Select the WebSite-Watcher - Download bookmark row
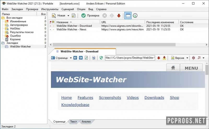The image size is (209, 129). 128,26
